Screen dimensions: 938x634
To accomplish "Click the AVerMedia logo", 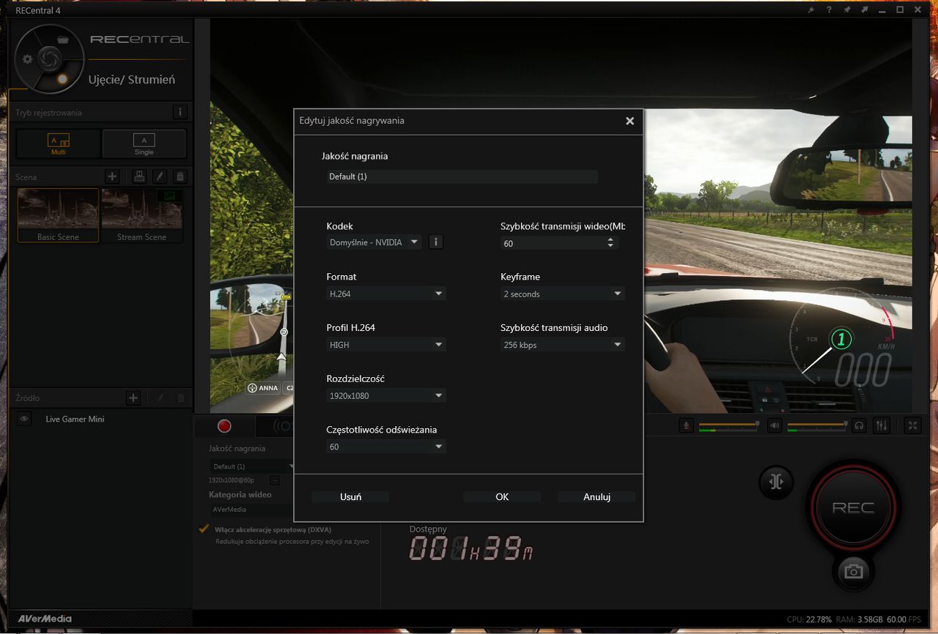I will (45, 619).
